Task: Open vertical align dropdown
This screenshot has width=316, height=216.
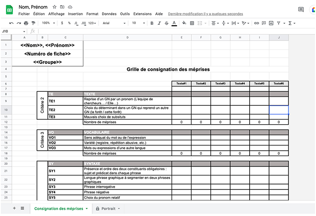Action: click(x=225, y=23)
